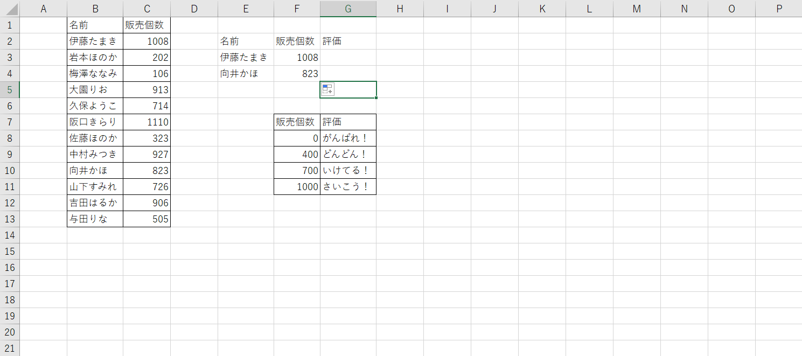Click the value 1008 in column C
Screen dimensions: 802x356
point(147,41)
